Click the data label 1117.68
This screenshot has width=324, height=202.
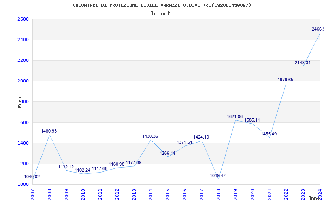[99, 168]
